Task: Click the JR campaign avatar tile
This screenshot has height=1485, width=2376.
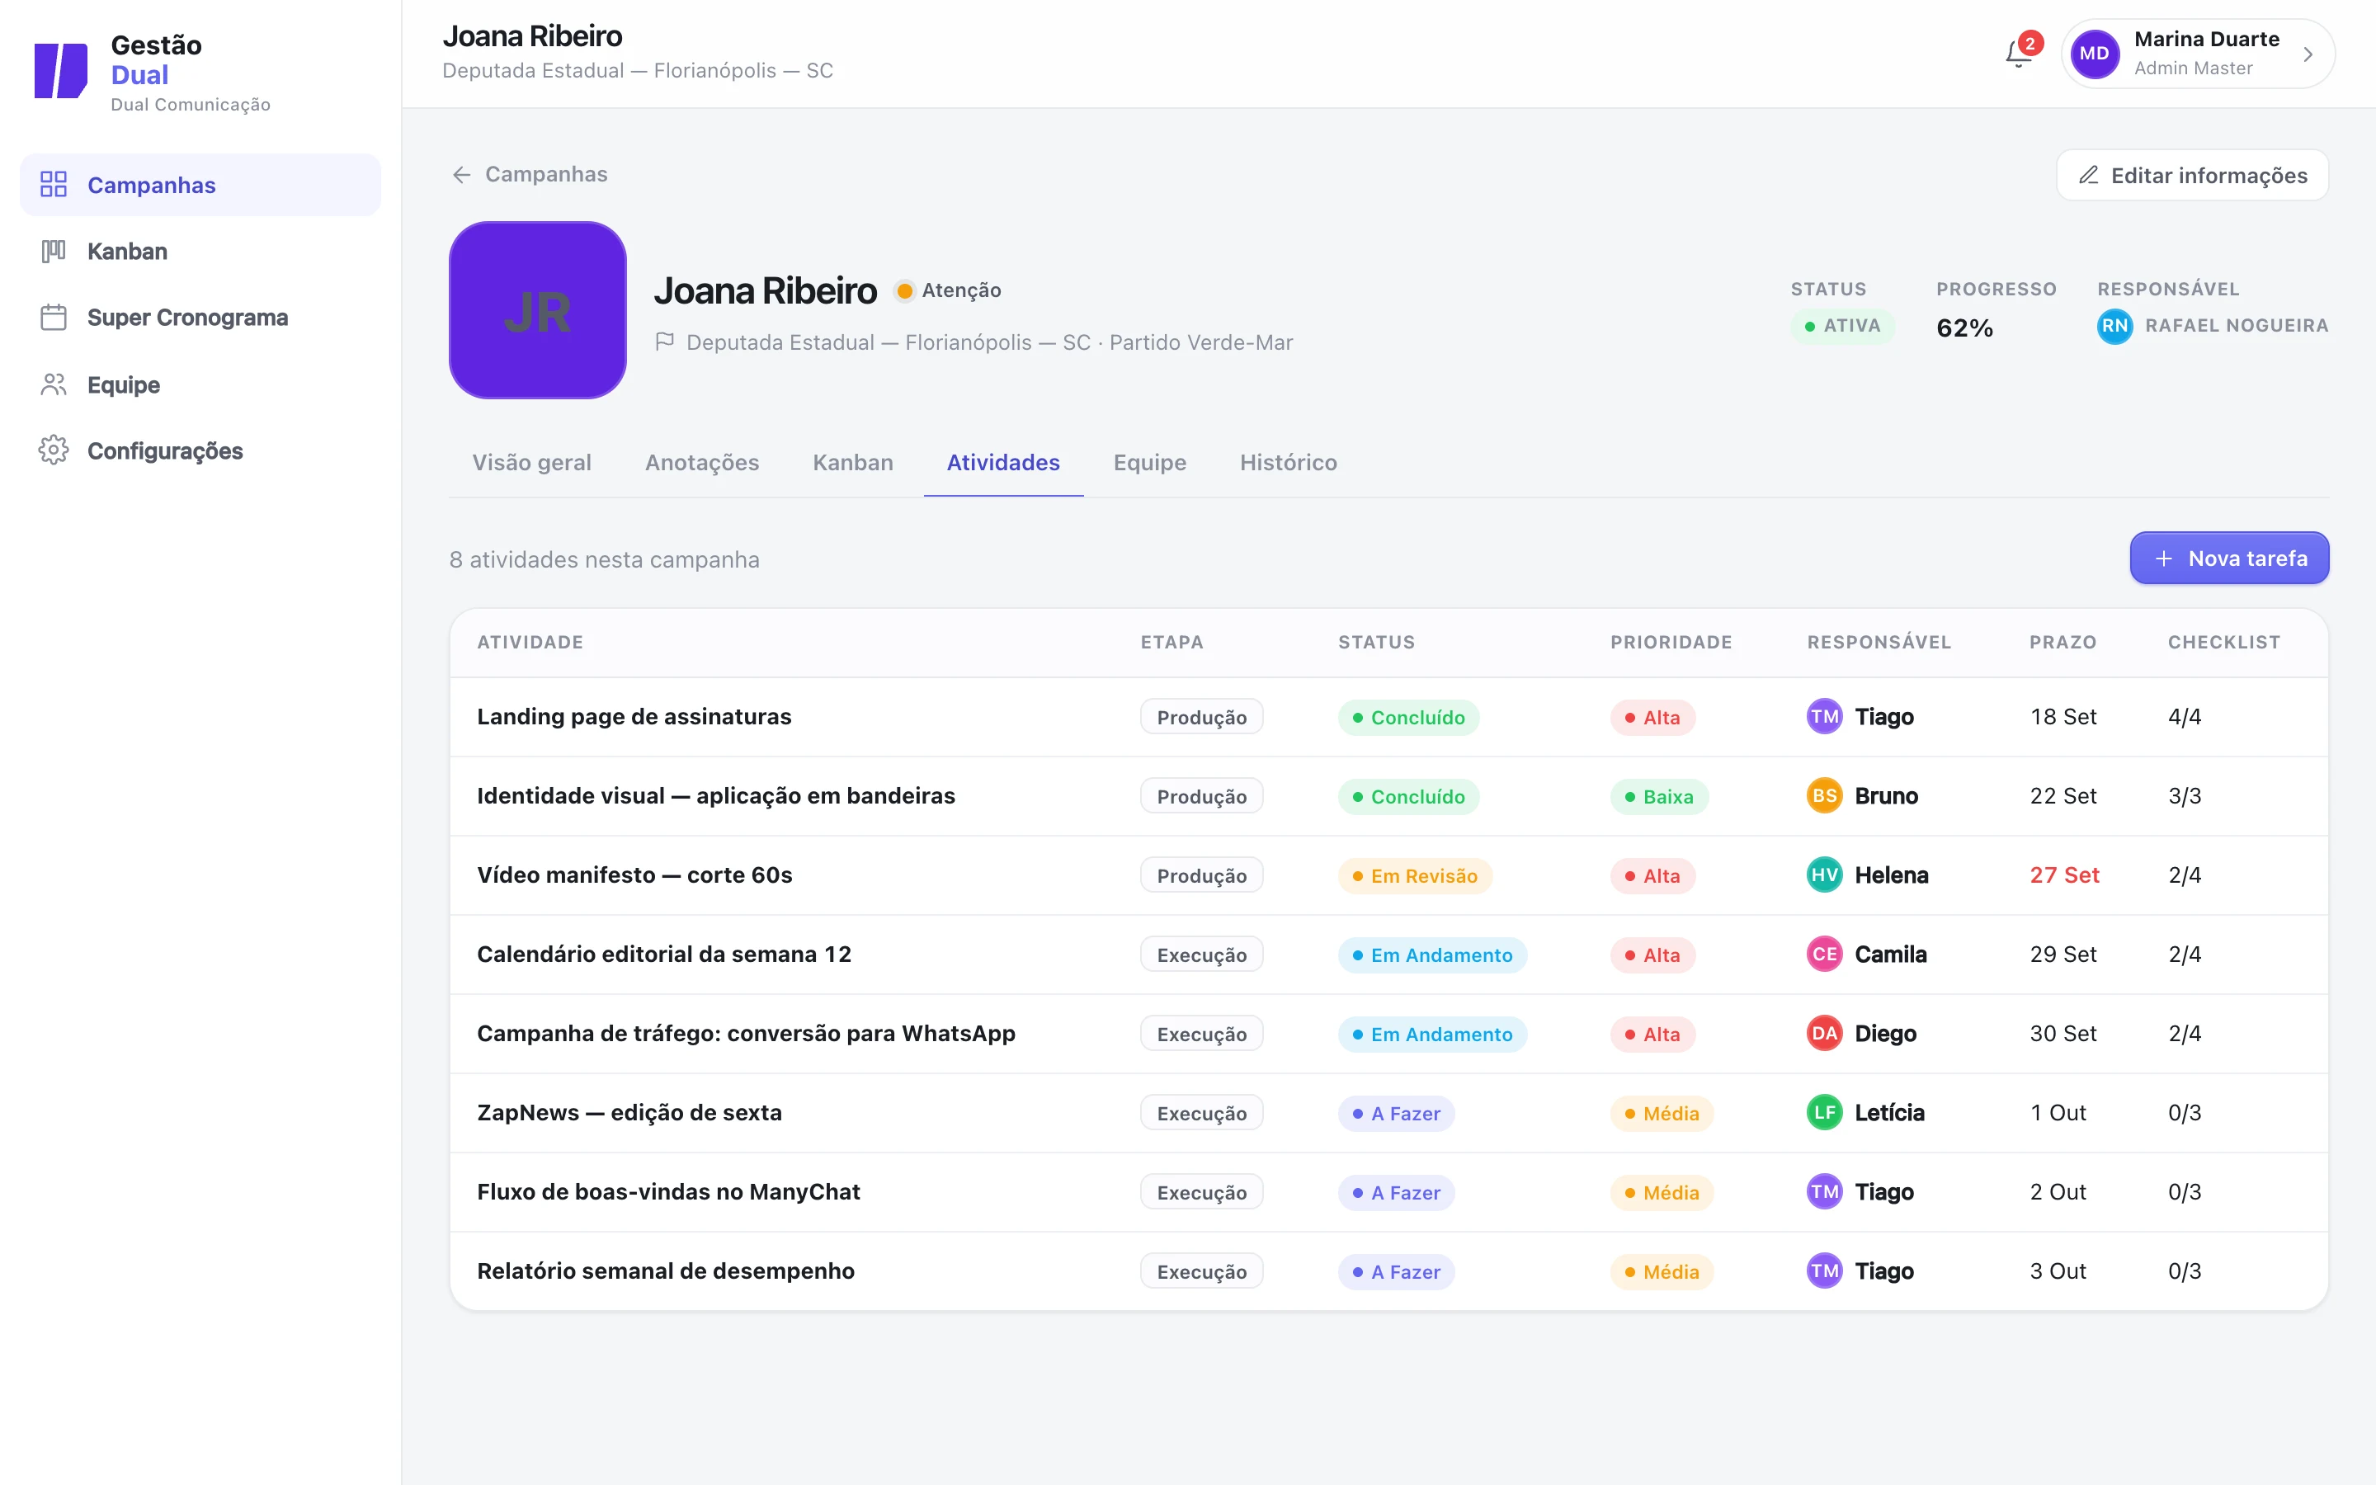Action: click(538, 310)
